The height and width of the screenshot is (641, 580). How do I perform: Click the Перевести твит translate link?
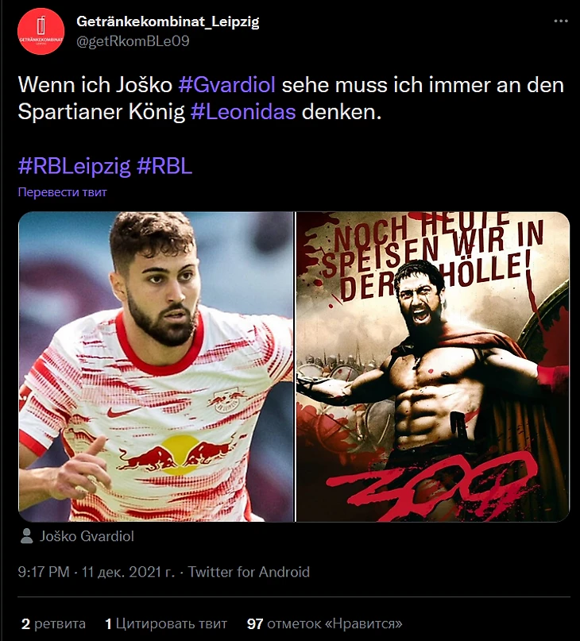(x=63, y=192)
